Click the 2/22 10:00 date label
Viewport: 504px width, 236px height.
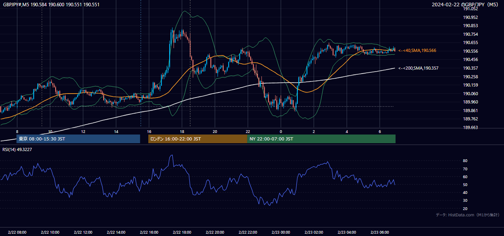point(50,232)
